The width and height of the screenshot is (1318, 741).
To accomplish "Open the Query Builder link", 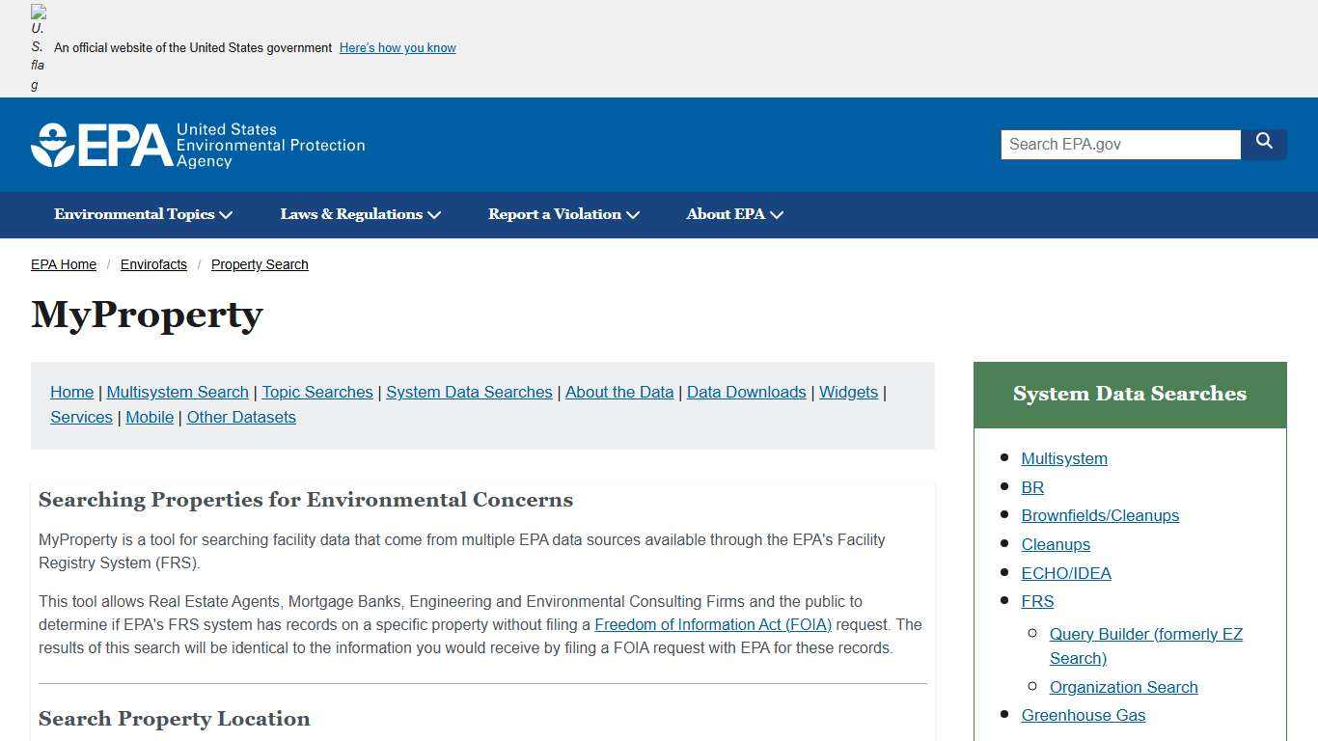I will 1145,634.
